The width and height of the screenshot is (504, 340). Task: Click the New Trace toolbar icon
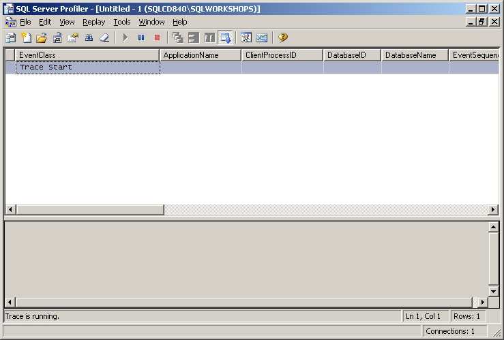tap(11, 38)
